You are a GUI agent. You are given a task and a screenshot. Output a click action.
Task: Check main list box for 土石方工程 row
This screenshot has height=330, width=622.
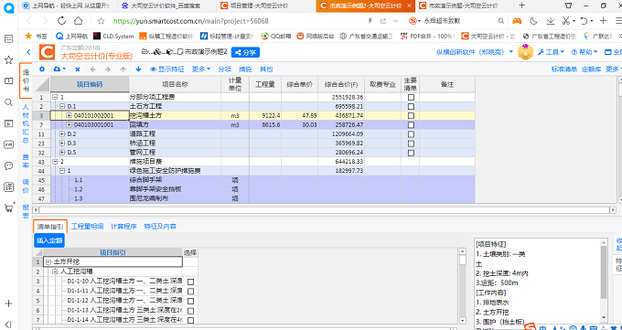pos(411,106)
